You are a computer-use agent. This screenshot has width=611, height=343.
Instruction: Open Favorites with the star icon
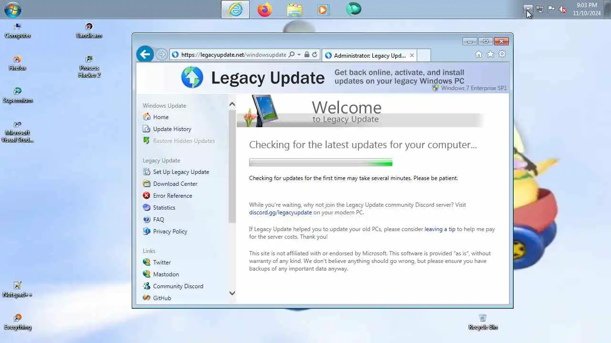(x=490, y=54)
